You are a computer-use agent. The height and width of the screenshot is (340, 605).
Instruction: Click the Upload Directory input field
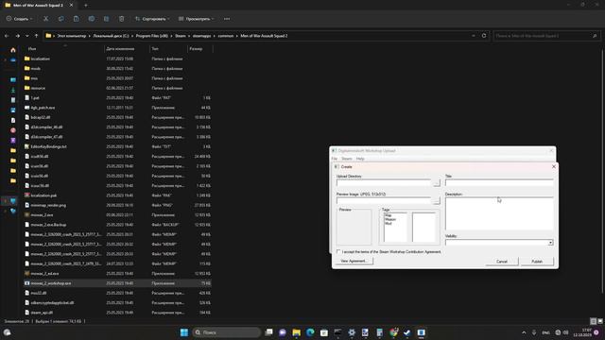384,182
